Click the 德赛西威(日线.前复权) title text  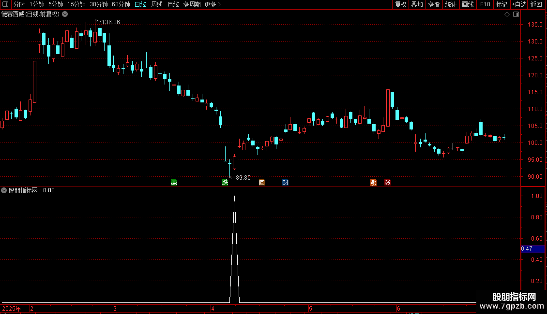pyautogui.click(x=30, y=14)
